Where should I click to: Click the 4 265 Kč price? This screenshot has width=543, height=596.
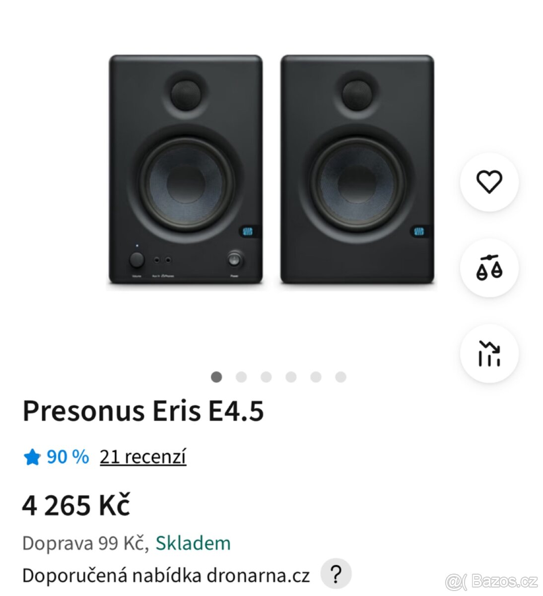tap(76, 506)
